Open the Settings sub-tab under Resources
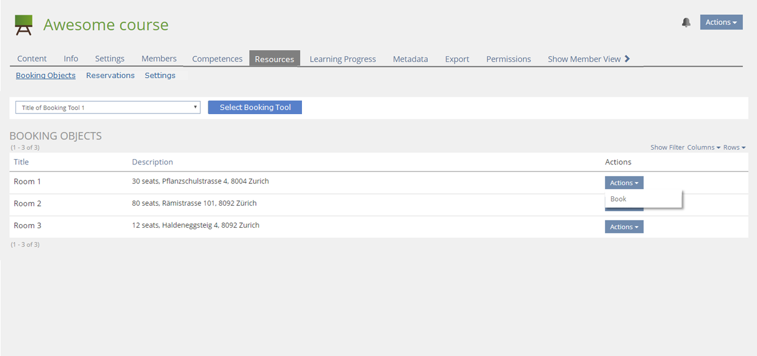 [160, 76]
